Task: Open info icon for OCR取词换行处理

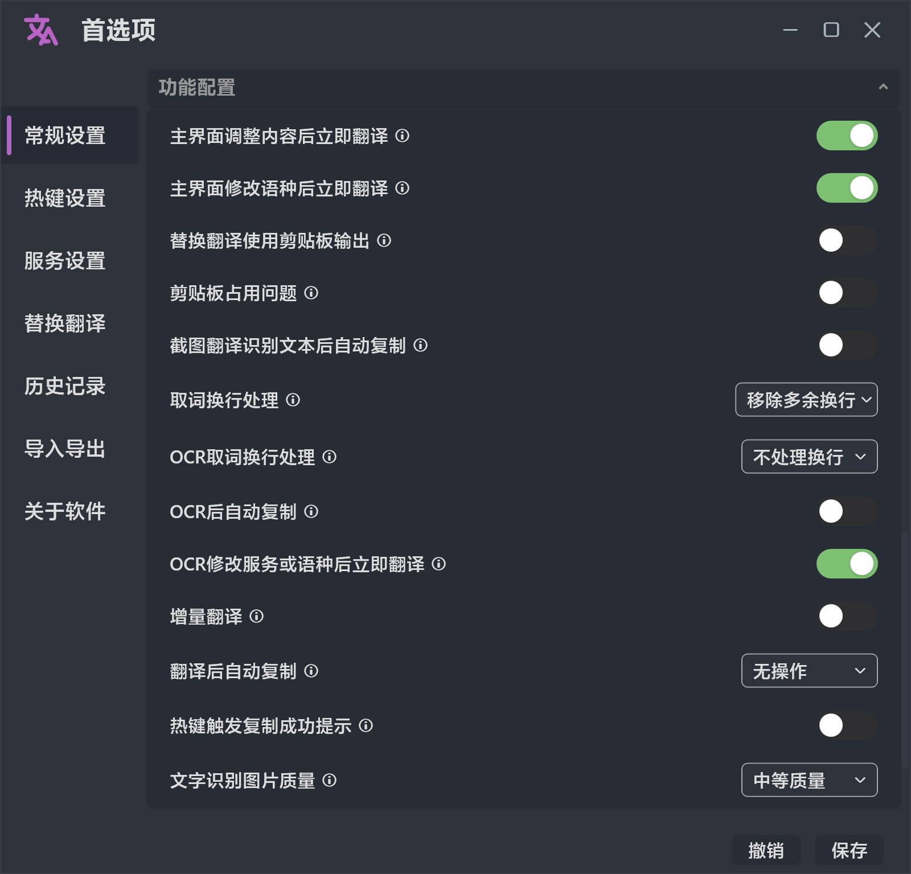Action: point(329,457)
